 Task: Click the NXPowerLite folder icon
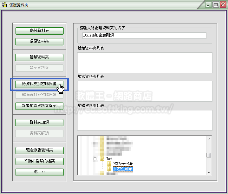pyautogui.click(x=109, y=164)
